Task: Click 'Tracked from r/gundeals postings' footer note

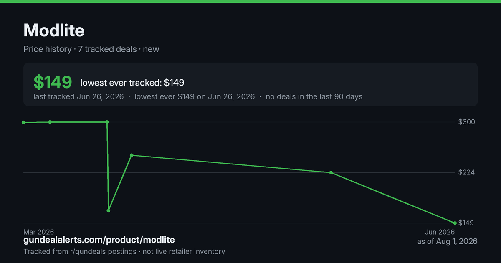Action: pyautogui.click(x=80, y=251)
